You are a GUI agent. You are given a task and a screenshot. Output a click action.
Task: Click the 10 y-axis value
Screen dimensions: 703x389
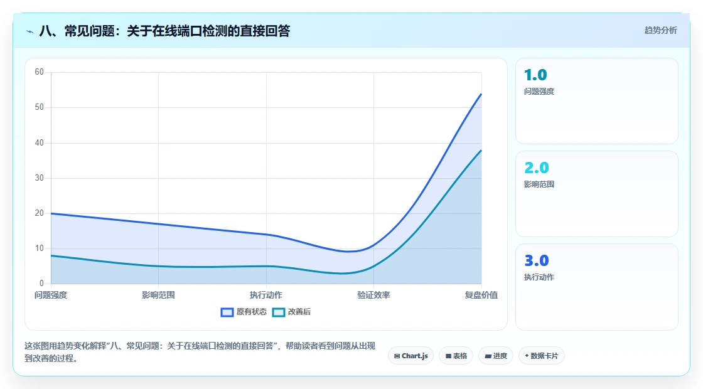tap(40, 248)
